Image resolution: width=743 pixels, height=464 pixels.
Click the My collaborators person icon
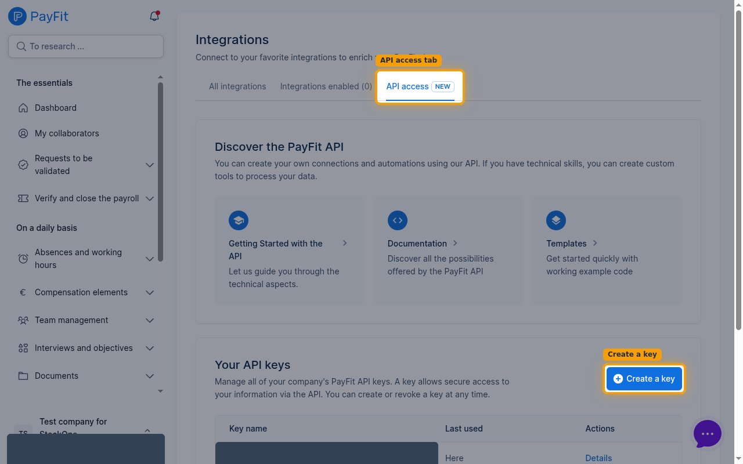coord(23,133)
